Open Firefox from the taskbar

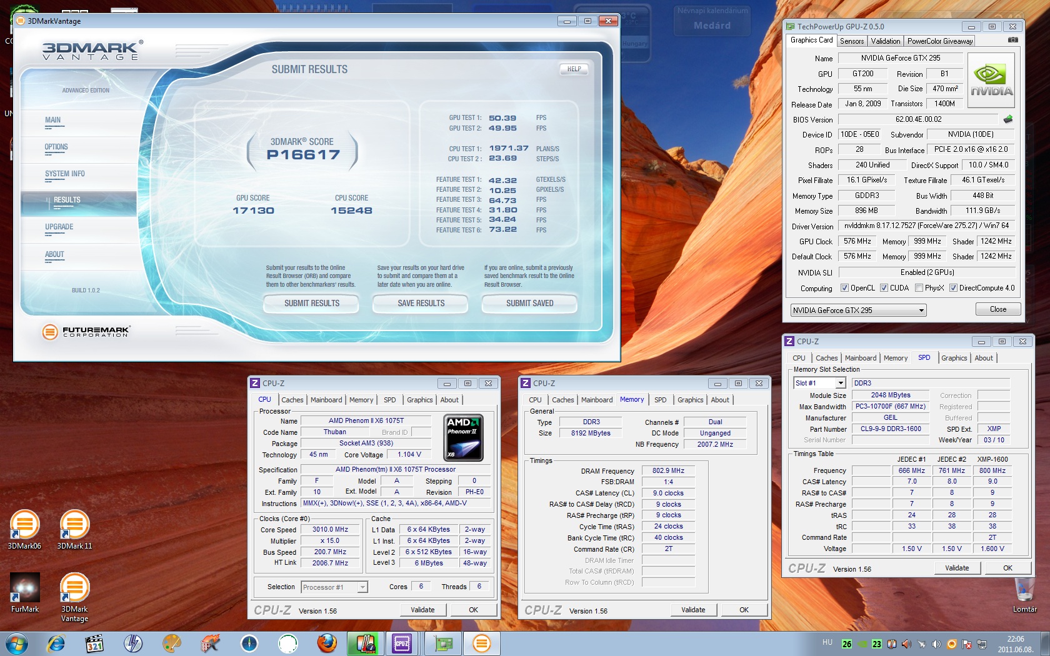tap(326, 643)
